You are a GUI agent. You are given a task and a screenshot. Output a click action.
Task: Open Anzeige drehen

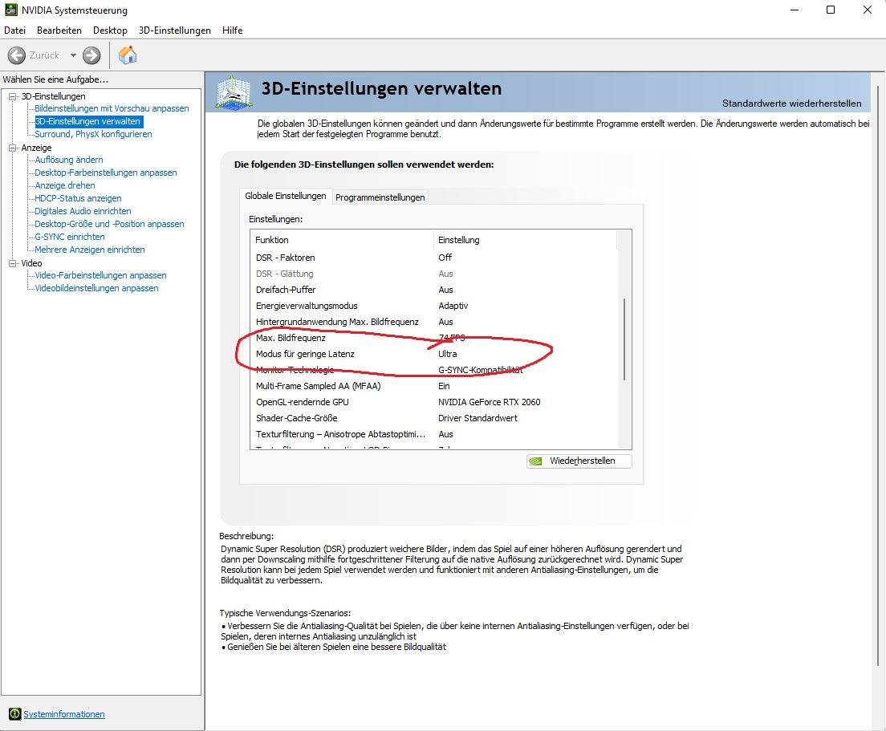[65, 186]
